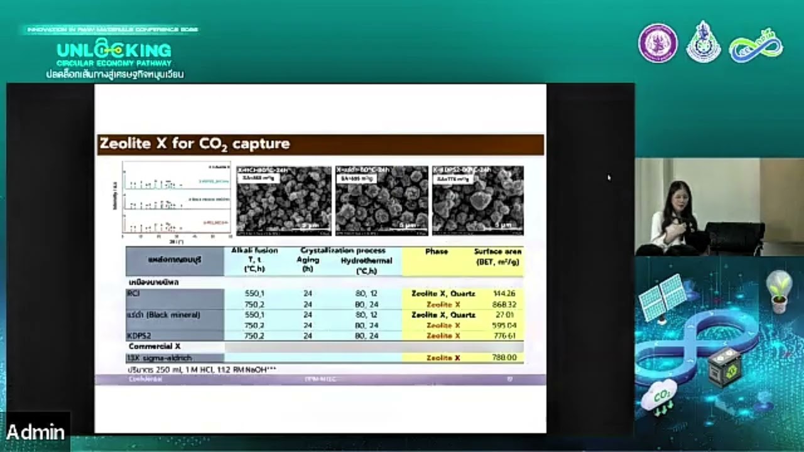Click the silver royal emblem logo

(703, 42)
